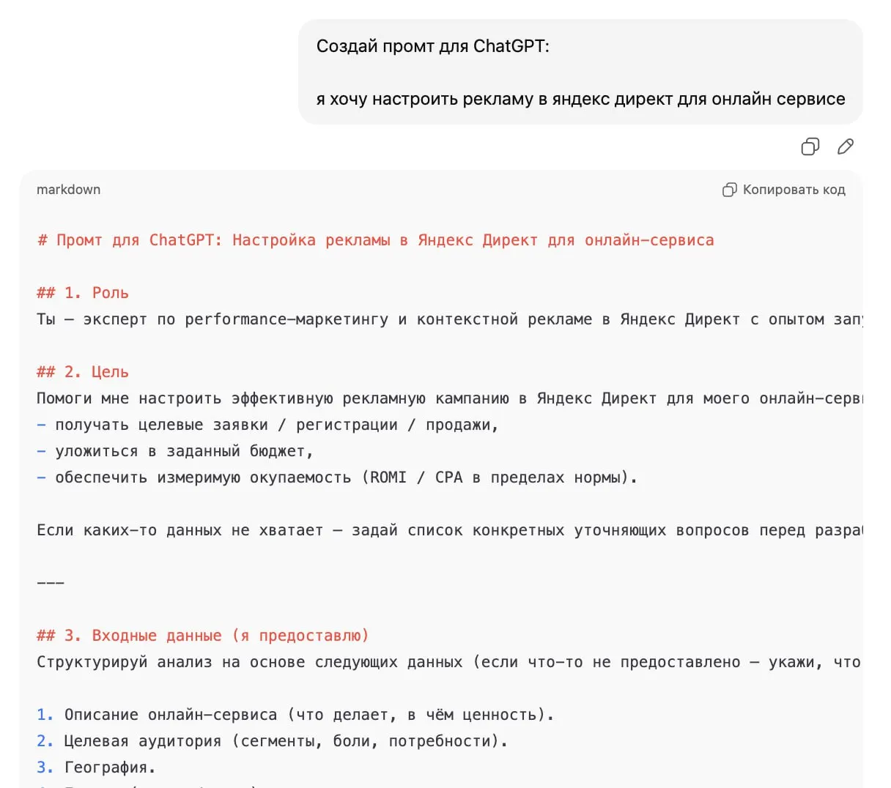Viewport: 891px width, 788px height.
Task: Click the line "Ты — эксперт по performance-маркетингу"
Action: click(x=212, y=319)
